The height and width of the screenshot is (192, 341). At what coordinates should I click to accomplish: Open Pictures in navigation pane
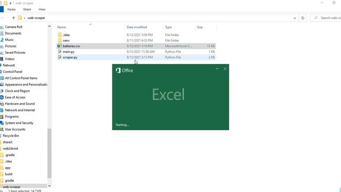point(11,46)
